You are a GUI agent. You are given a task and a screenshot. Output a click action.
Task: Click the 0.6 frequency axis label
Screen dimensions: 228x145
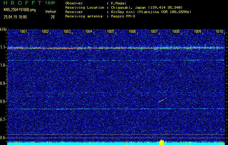(3, 138)
